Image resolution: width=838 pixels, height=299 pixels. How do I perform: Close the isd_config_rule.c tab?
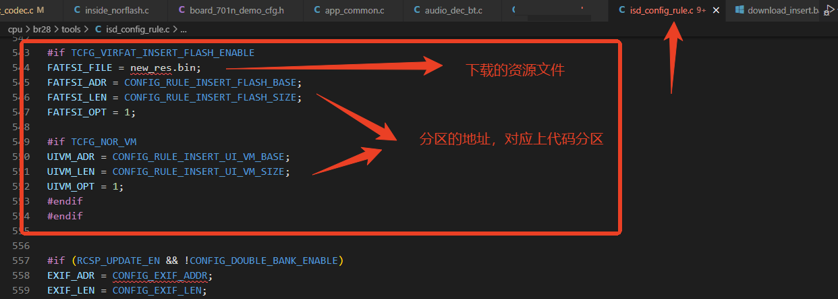pyautogui.click(x=717, y=10)
